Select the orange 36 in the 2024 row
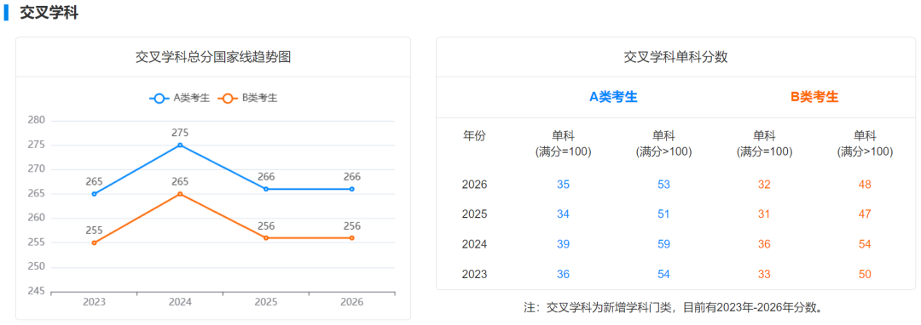Image resolution: width=921 pixels, height=325 pixels. tap(764, 244)
